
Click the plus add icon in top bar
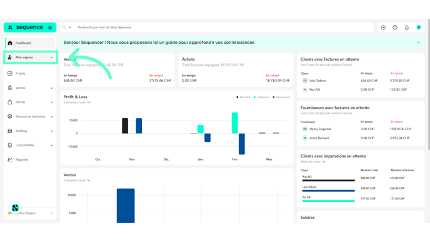click(x=383, y=28)
